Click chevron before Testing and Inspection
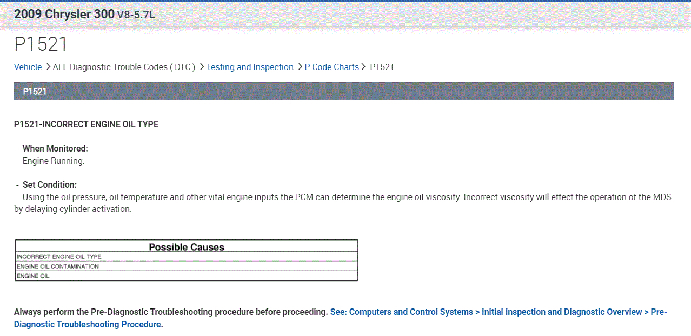This screenshot has height=336, width=691. (202, 67)
